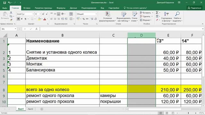
Task: Click the Fill down icon in editing group
Action: [157, 16]
